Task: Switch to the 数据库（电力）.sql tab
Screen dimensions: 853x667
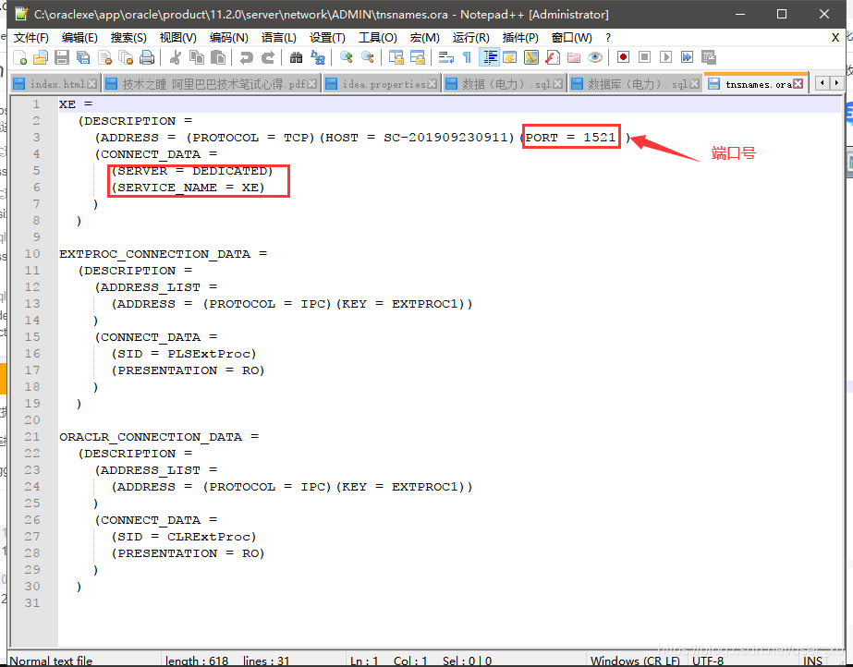Action: click(x=635, y=84)
